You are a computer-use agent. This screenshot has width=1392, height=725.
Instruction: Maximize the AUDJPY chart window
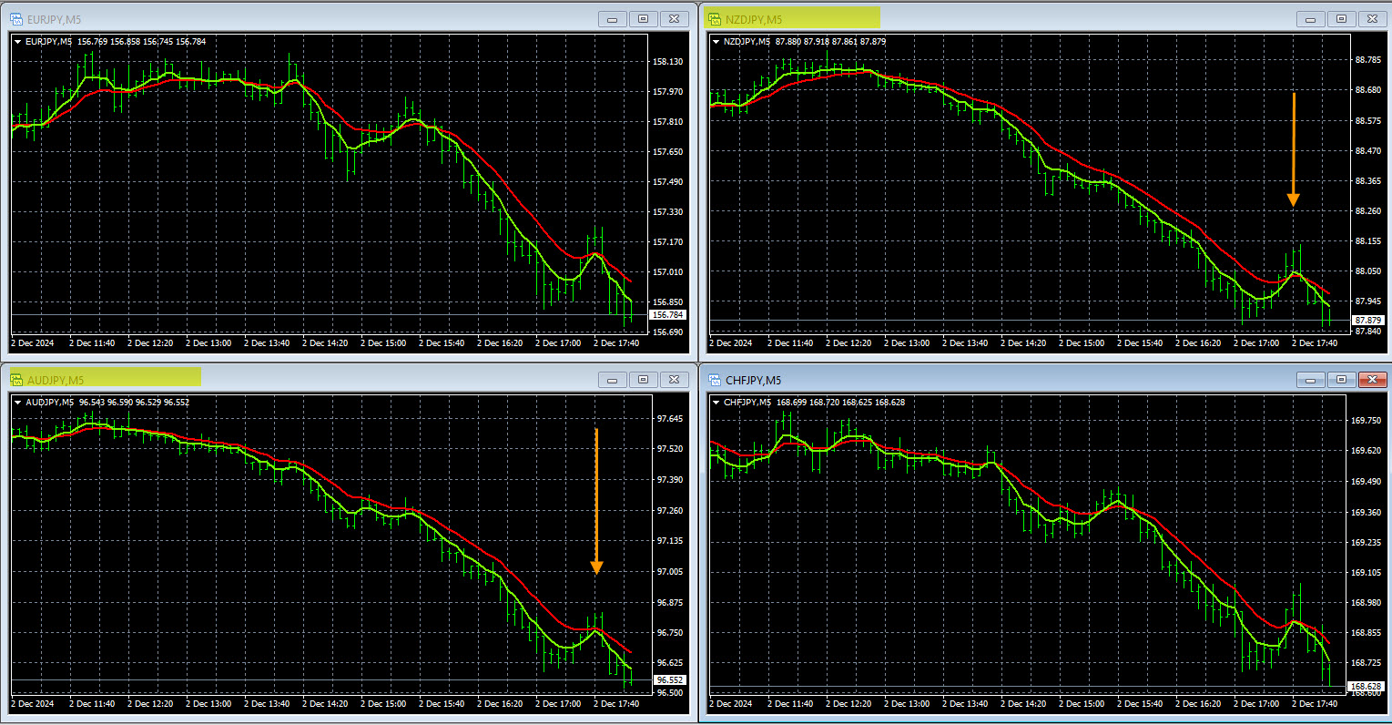tap(643, 379)
